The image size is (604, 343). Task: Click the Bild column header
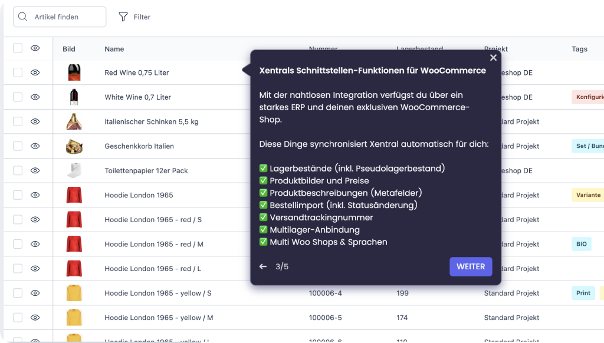pos(69,49)
